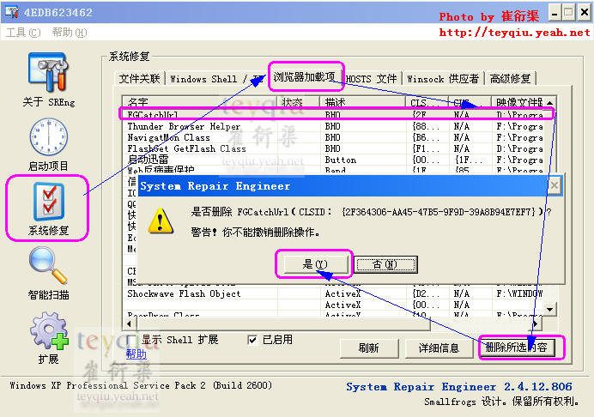Confirm deletion with the 是(Y) button

tap(314, 264)
